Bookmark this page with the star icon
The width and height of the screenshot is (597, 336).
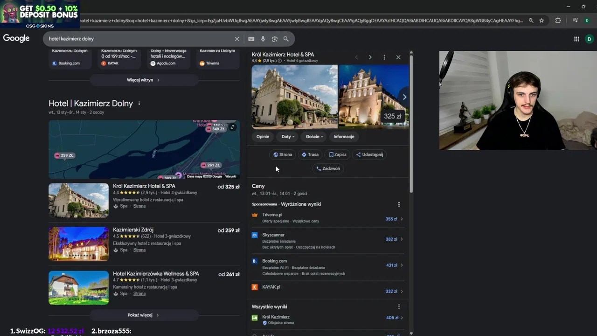pos(541,21)
